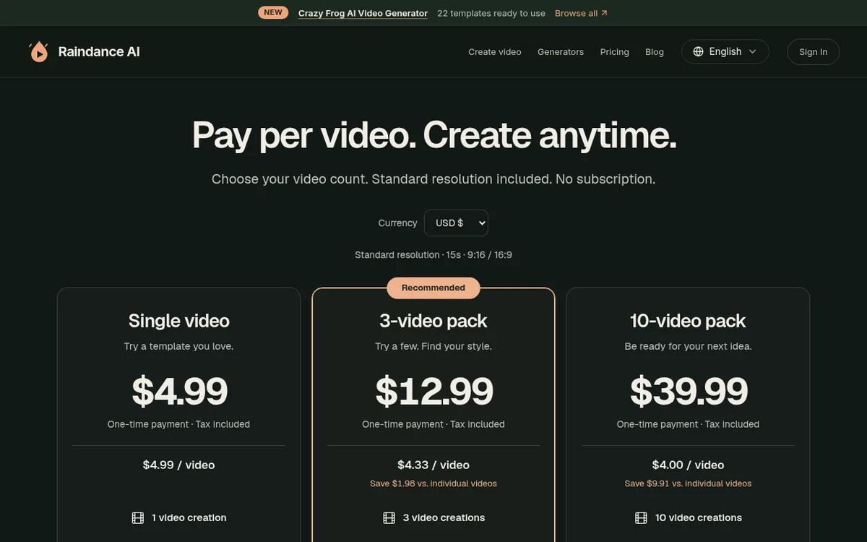Click the Sign In button
The image size is (867, 542).
[814, 52]
